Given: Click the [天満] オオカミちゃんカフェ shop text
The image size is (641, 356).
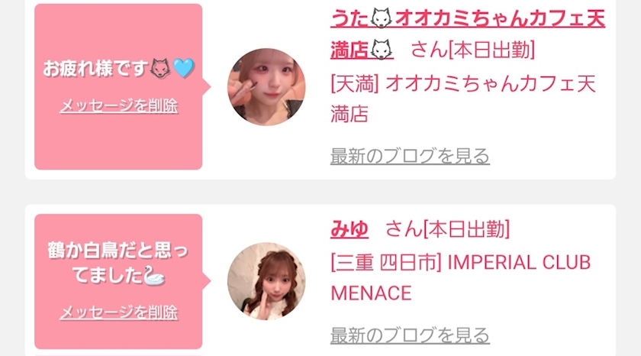Looking at the screenshot, I should coord(462,99).
